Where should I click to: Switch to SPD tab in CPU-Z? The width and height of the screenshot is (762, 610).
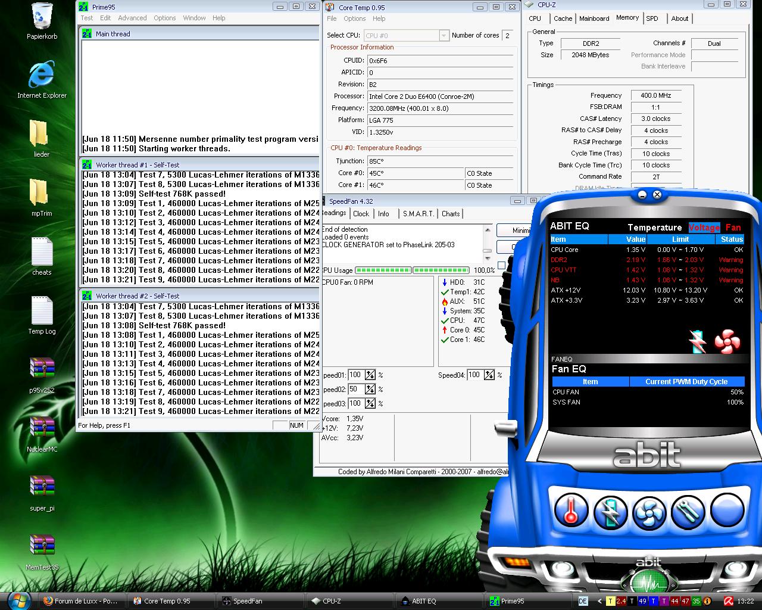click(652, 18)
